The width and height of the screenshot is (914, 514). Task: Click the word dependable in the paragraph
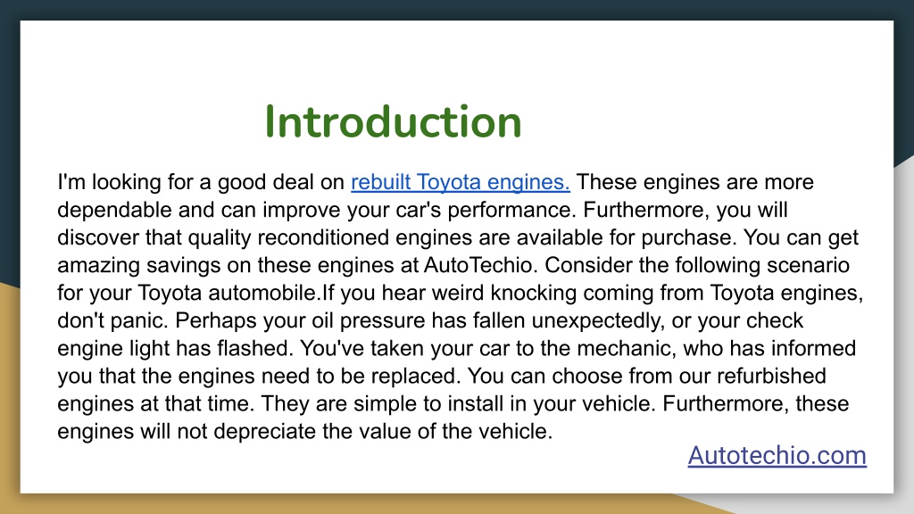(115, 210)
